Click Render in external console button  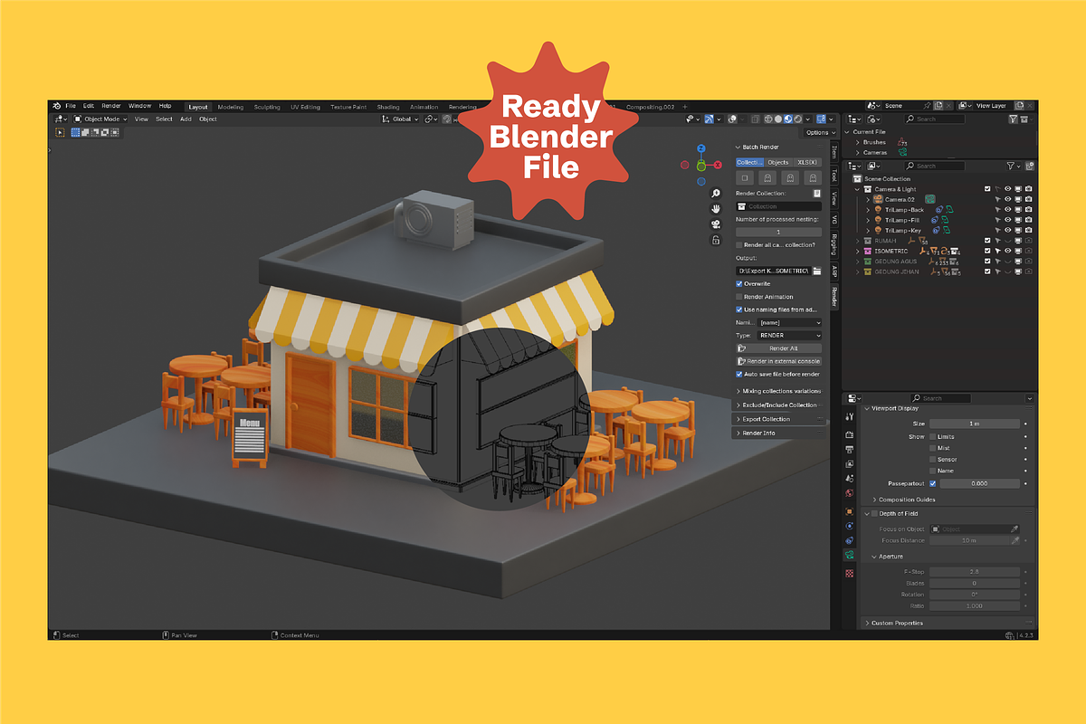tap(778, 361)
